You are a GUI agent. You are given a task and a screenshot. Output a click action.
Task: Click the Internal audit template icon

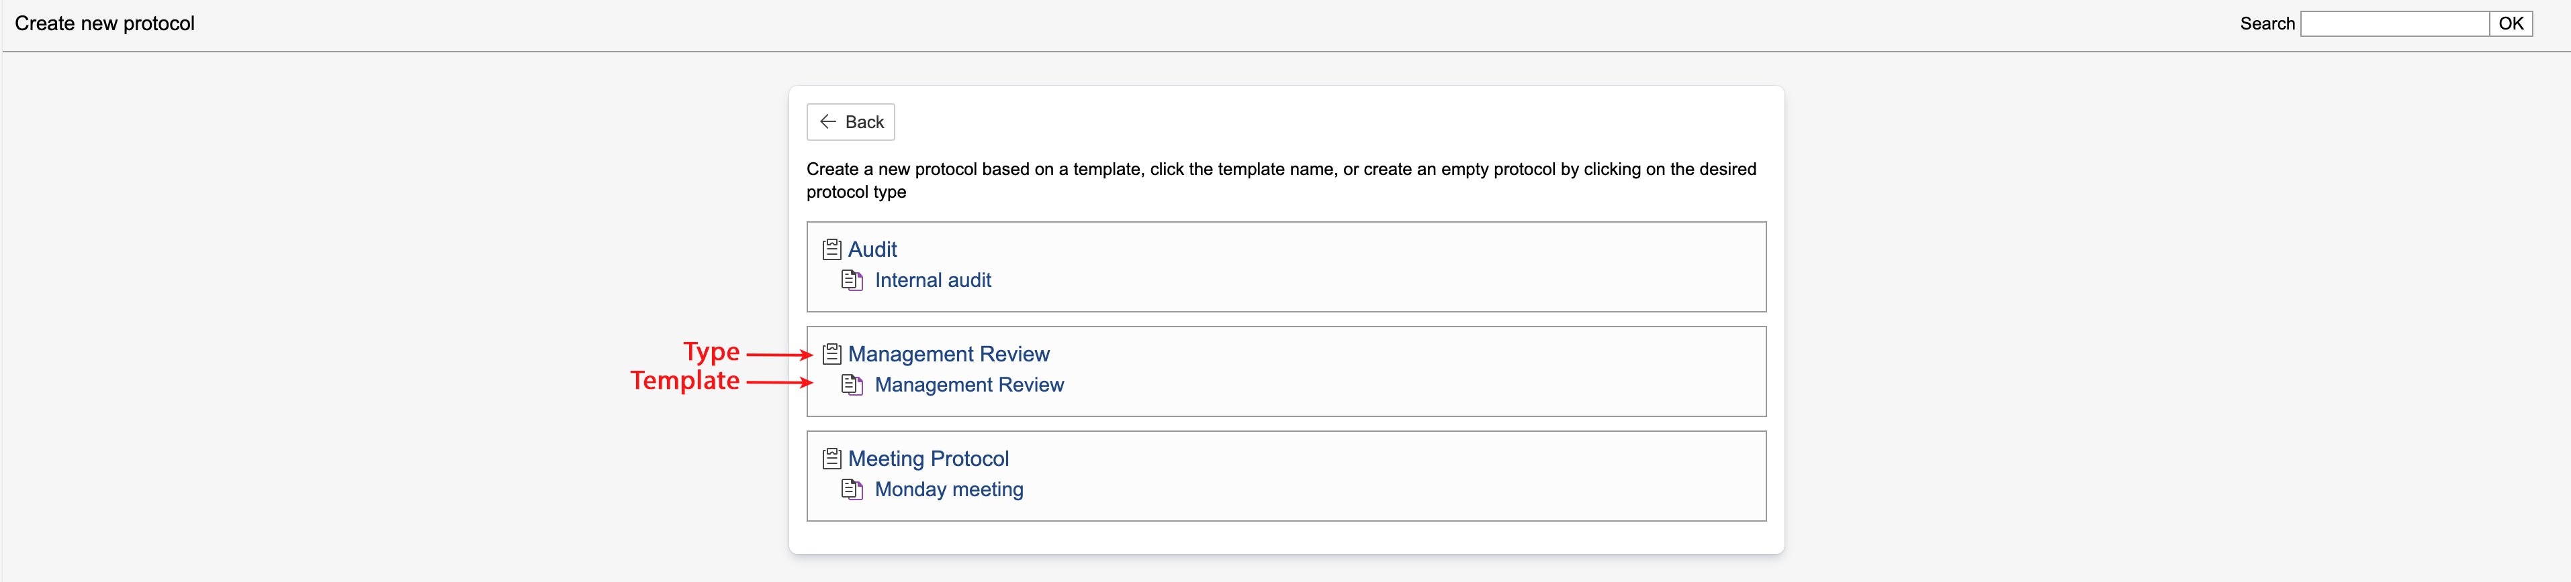tap(852, 280)
